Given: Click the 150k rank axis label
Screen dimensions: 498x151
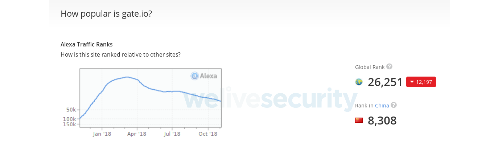Looking at the screenshot, I should coord(70,124).
